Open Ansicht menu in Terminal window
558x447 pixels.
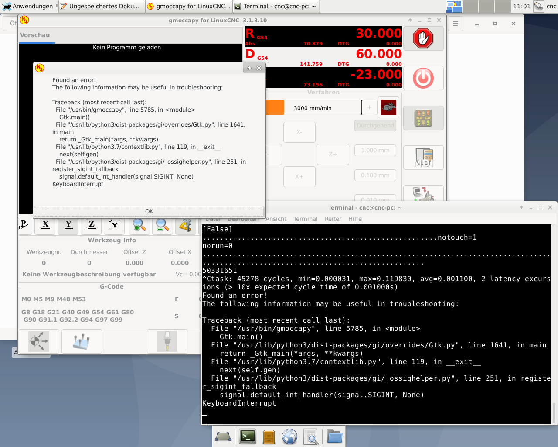point(276,219)
